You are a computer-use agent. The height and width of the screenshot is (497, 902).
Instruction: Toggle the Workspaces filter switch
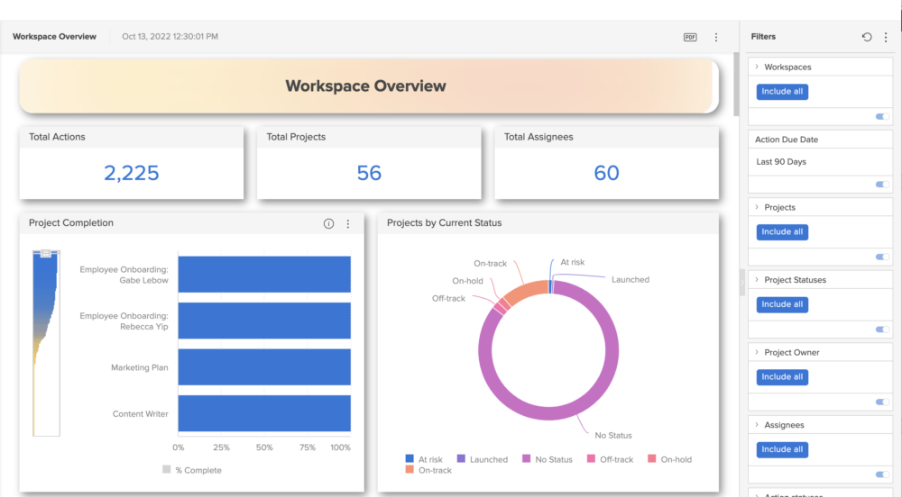tap(882, 116)
